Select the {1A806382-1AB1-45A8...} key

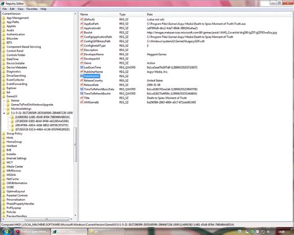tap(42, 117)
